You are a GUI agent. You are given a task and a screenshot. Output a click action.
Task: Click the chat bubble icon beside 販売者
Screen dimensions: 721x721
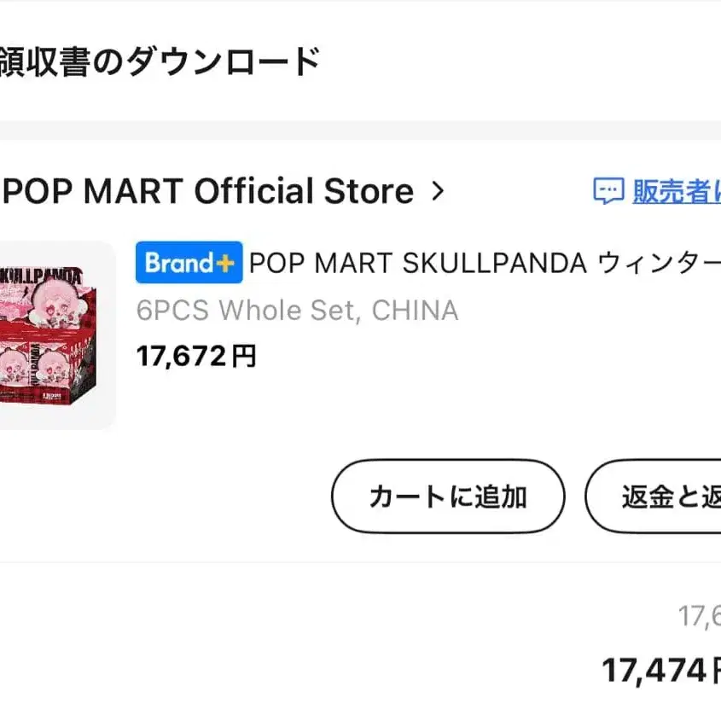[x=608, y=191]
